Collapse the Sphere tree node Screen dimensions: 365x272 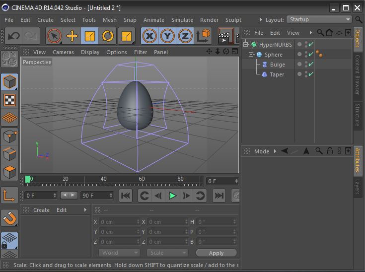(x=251, y=55)
